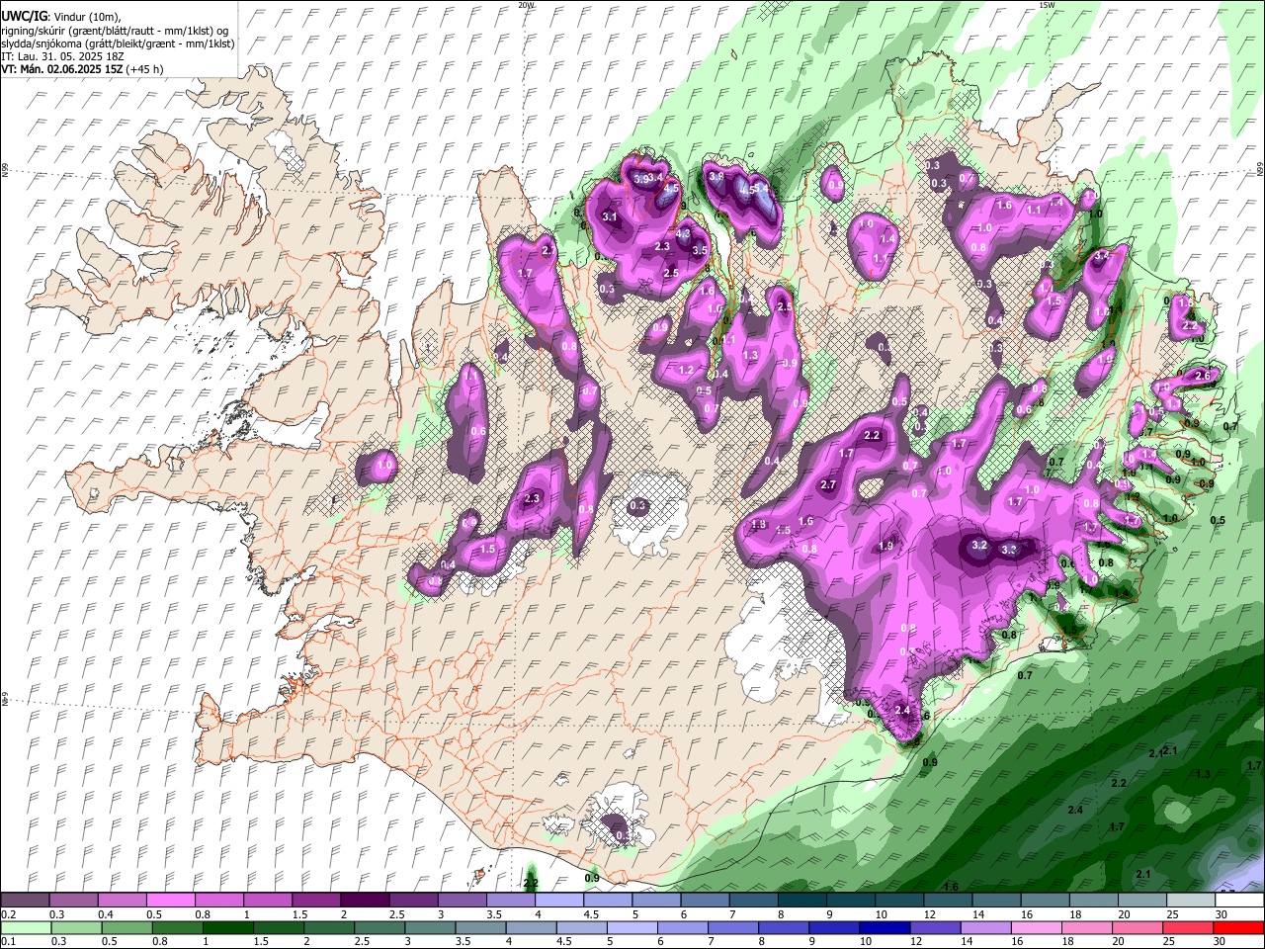
Task: Pick the 25 pale grey swatch, upper legend
Action: [1191, 901]
